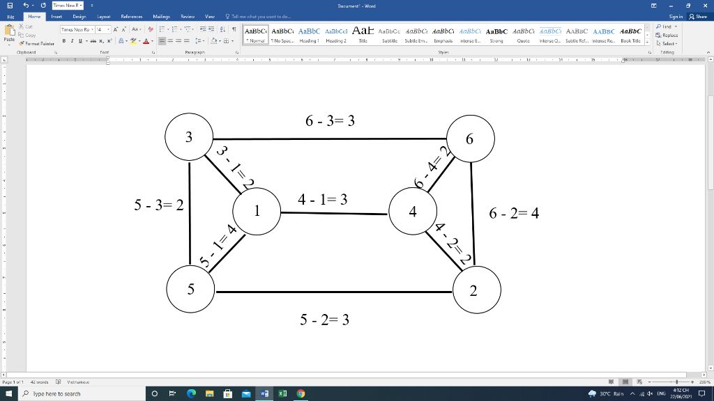Toggle Bold formatting

coord(63,41)
